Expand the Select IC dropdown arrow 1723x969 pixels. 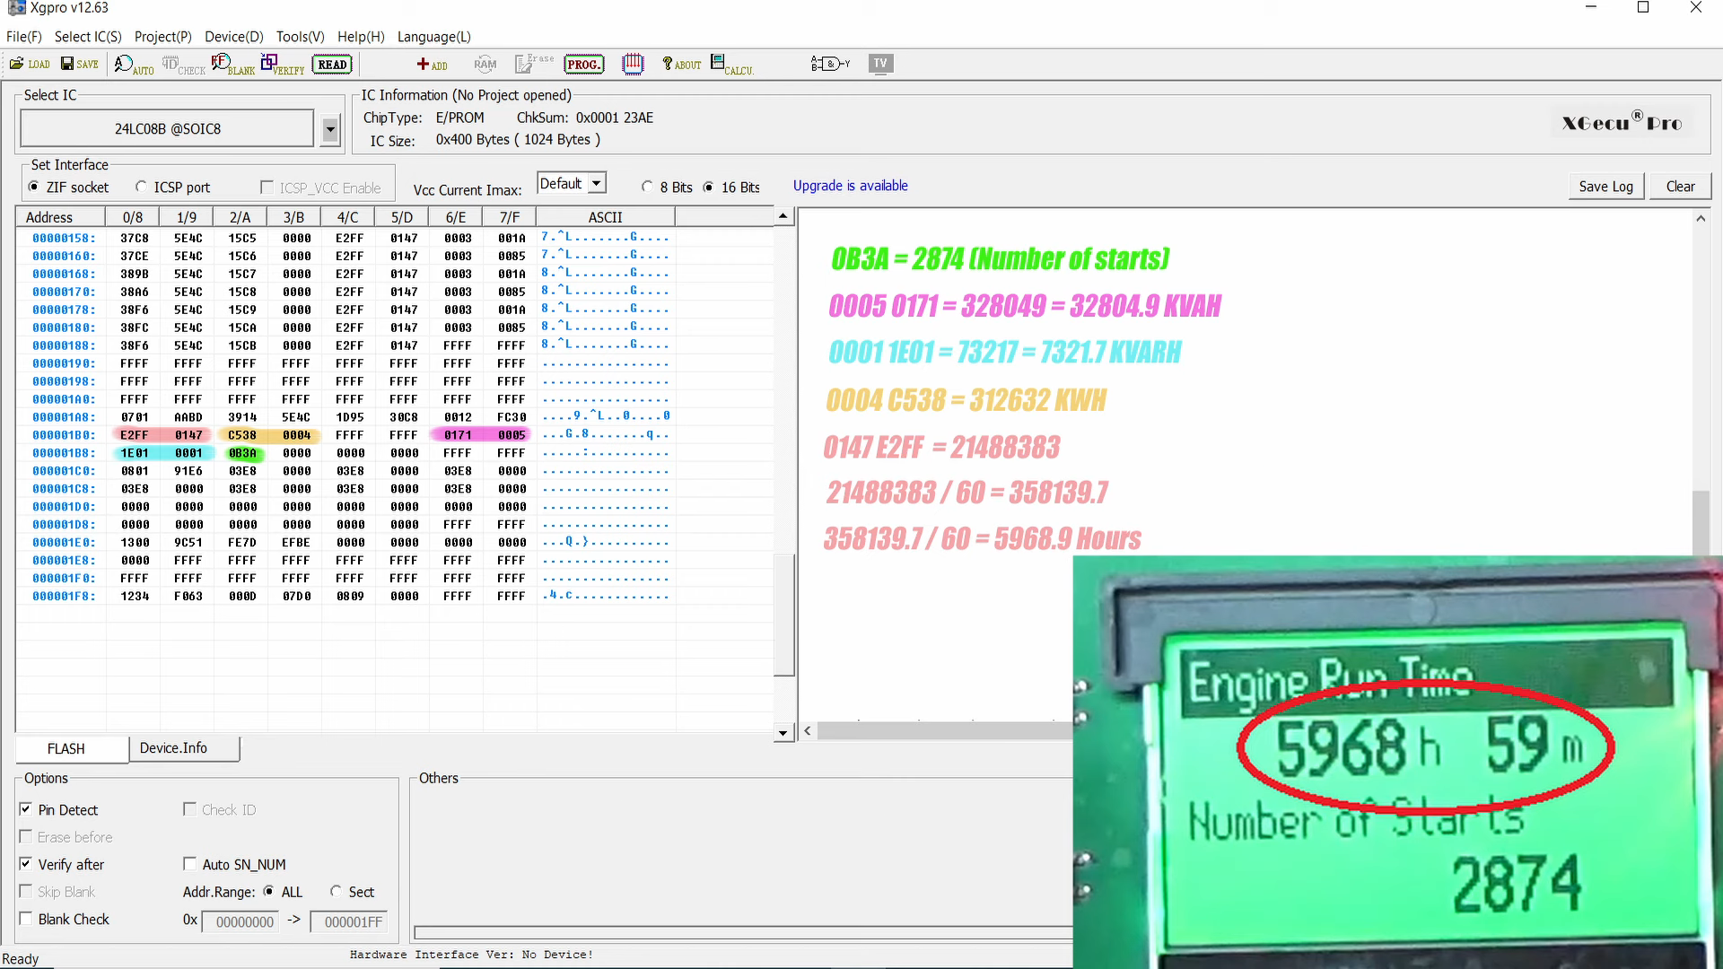click(x=330, y=129)
